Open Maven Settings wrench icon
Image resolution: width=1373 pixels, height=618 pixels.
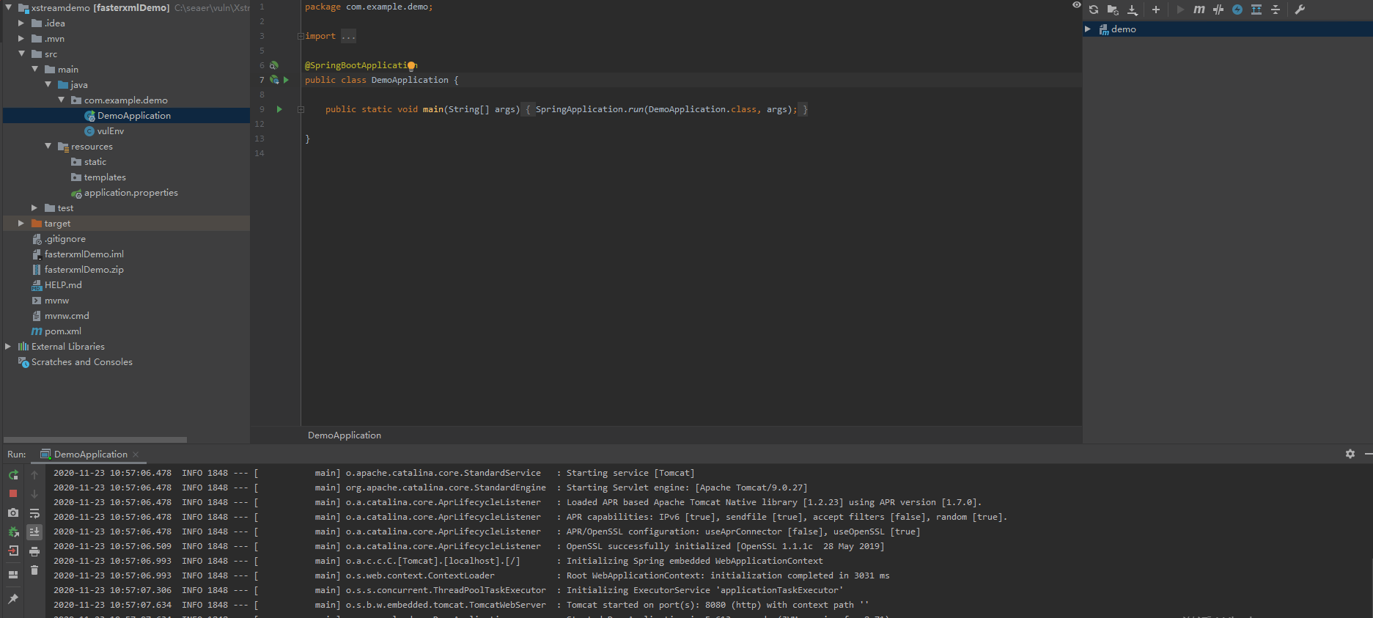coord(1300,10)
